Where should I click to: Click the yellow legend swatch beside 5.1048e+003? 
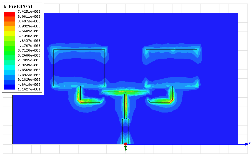click(x=9, y=34)
